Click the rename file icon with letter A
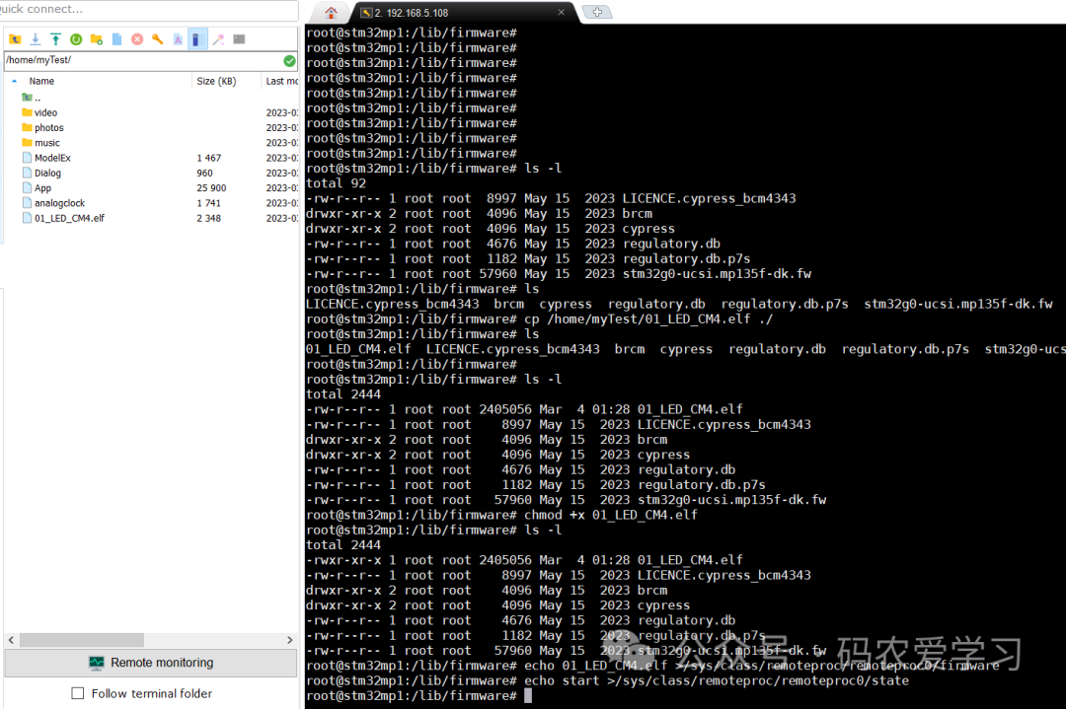 [178, 39]
